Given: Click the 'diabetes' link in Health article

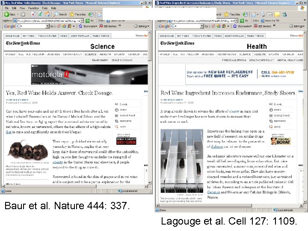Looking at the screenshot, I should click(216, 147).
